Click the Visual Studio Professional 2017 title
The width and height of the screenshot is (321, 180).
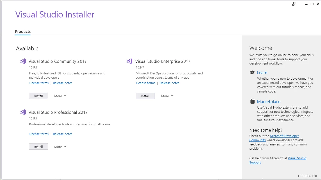[58, 112]
